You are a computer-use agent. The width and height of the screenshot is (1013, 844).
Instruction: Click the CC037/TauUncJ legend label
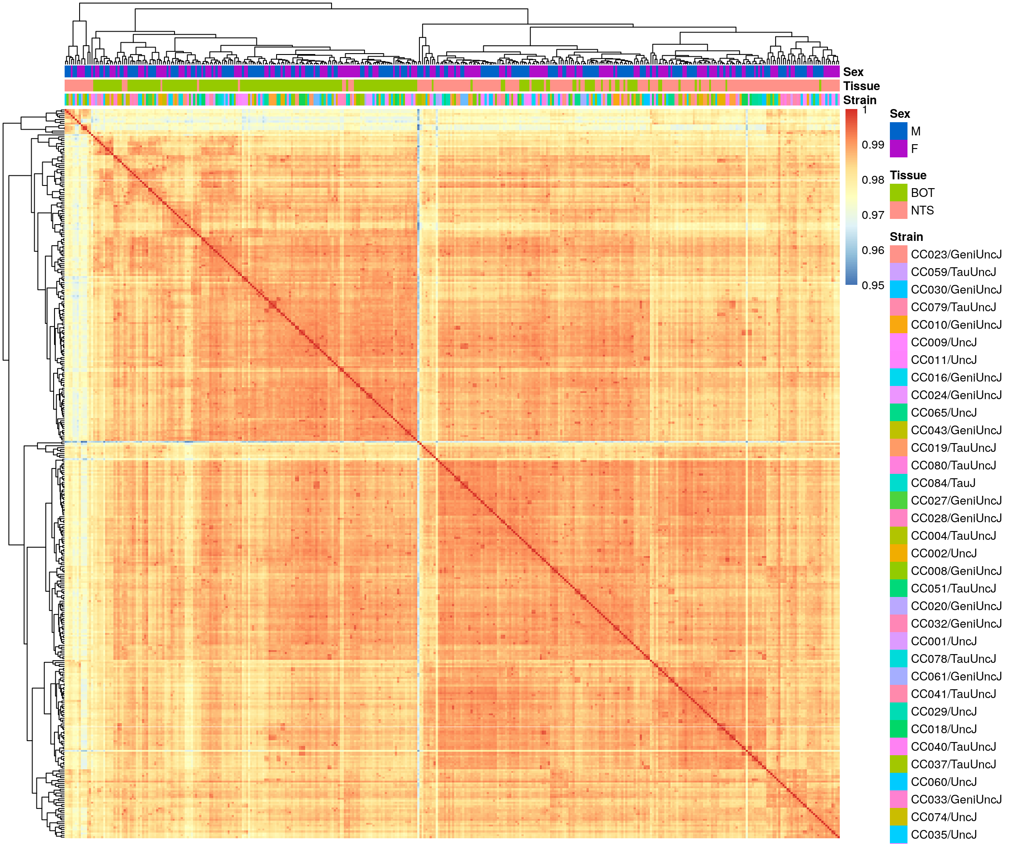[x=953, y=764]
